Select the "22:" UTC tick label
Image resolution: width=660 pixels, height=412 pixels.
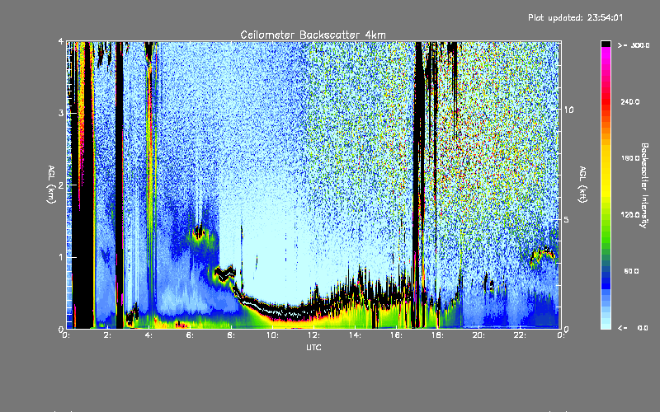coord(520,335)
